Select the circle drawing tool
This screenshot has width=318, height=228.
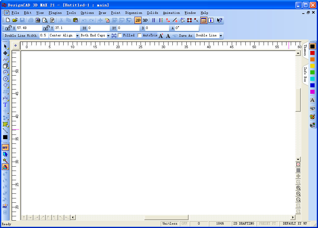(x=5, y=79)
